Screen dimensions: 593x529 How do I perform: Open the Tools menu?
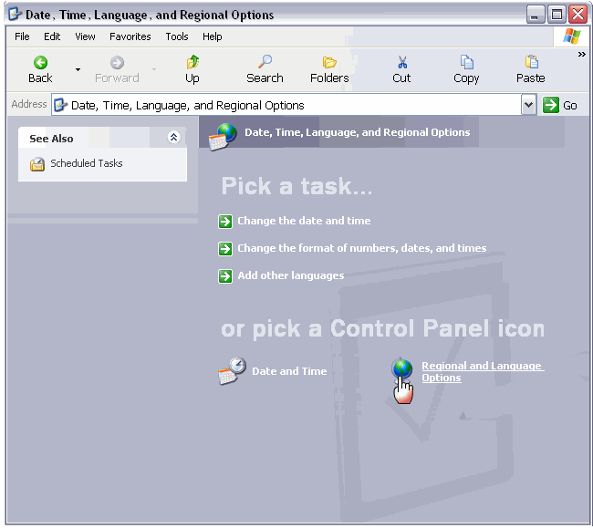(177, 36)
